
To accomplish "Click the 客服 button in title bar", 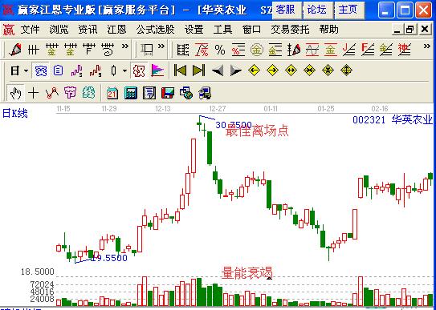I will pos(287,10).
